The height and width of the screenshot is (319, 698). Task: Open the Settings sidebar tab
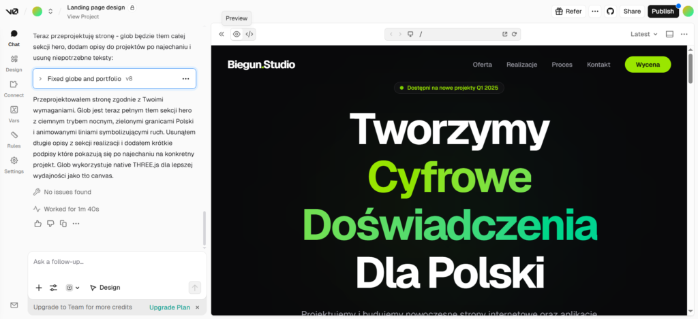(14, 165)
